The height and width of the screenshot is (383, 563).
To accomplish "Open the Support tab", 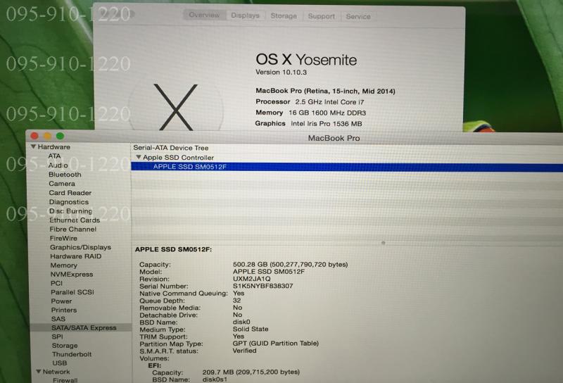I will (322, 16).
